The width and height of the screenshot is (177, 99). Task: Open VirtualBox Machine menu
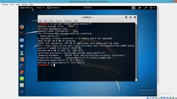pyautogui.click(x=5, y=5)
